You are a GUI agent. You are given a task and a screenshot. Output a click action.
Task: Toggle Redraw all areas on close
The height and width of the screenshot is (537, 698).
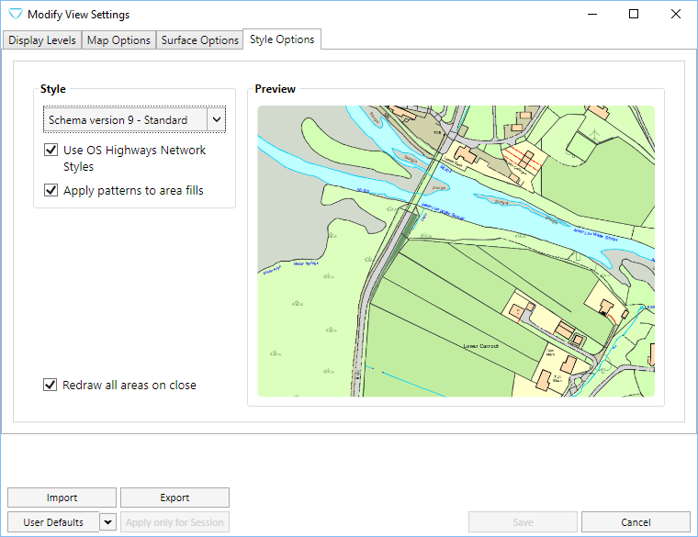click(x=51, y=386)
